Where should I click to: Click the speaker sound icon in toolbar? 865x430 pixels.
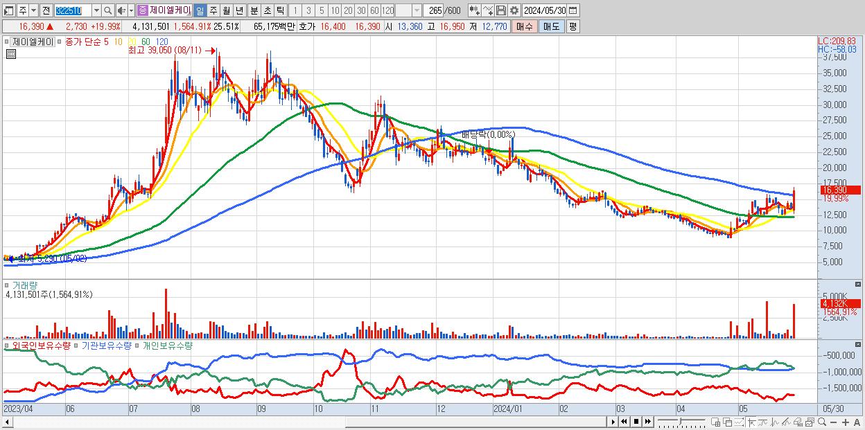pos(121,10)
